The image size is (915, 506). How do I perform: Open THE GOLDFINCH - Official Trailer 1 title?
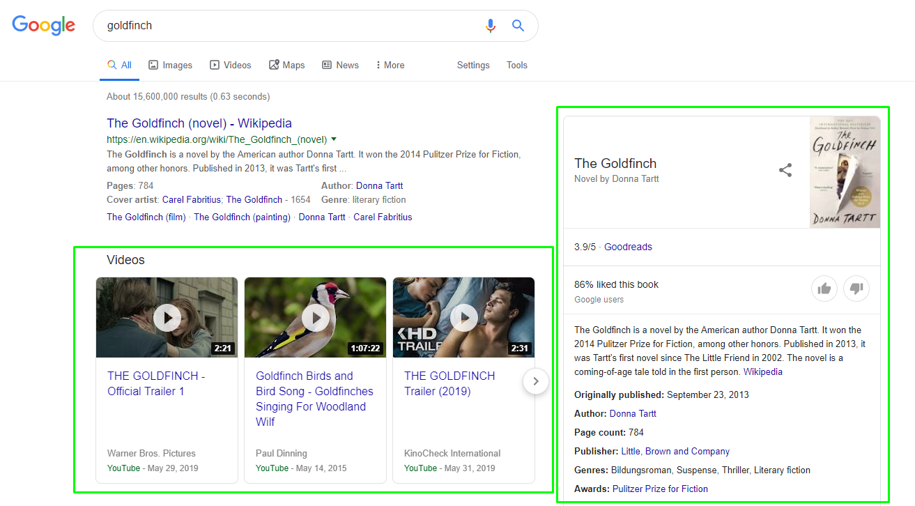(156, 383)
